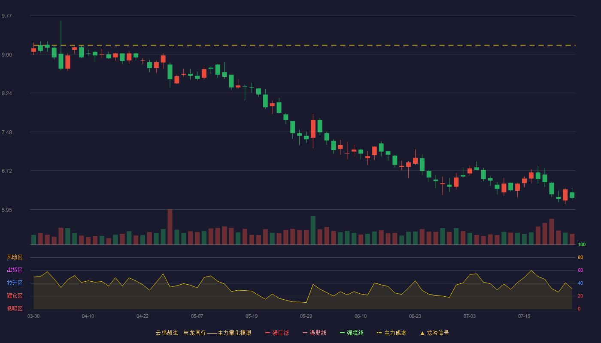The width and height of the screenshot is (601, 343).
Task: Click the yellow dashed marker beside 主力成本
Action: click(379, 333)
